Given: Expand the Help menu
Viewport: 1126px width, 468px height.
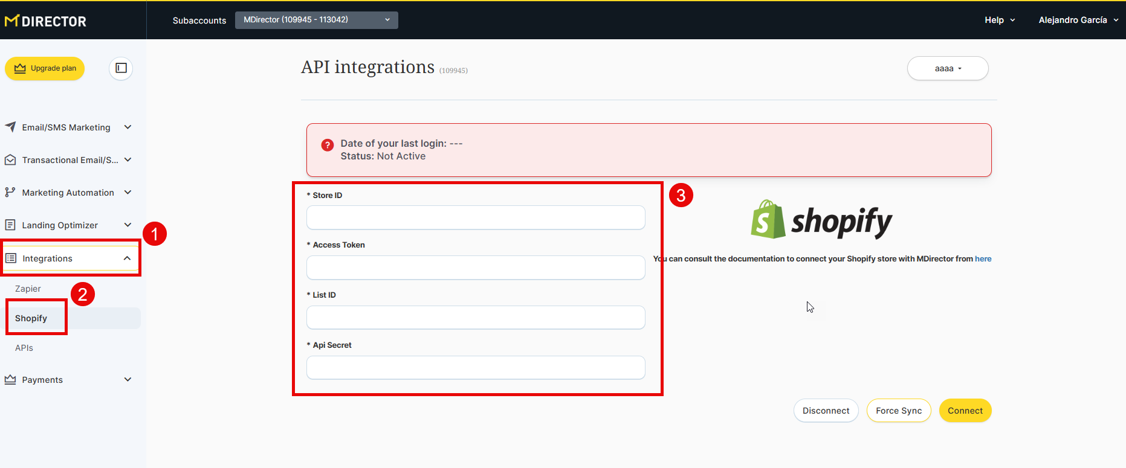Looking at the screenshot, I should pos(1000,20).
